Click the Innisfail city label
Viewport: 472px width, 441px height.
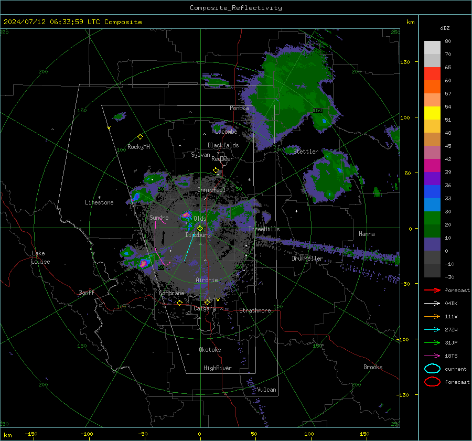pyautogui.click(x=211, y=190)
